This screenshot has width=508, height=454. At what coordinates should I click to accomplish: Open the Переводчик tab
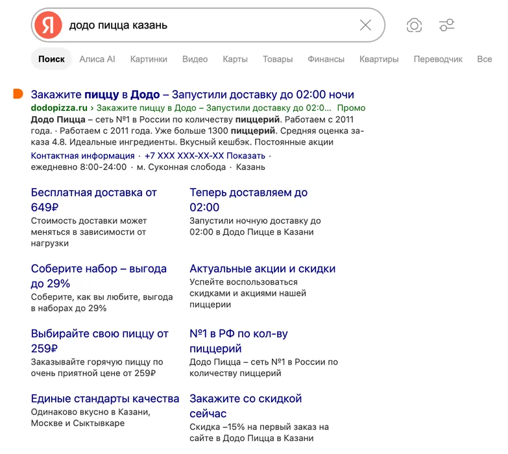click(438, 59)
